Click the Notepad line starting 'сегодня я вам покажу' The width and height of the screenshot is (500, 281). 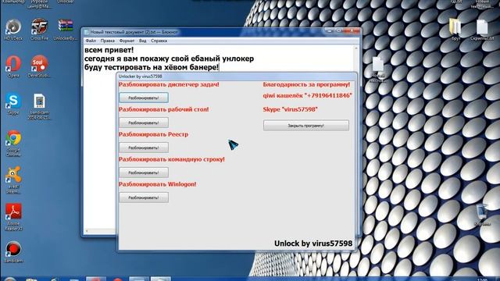169,59
